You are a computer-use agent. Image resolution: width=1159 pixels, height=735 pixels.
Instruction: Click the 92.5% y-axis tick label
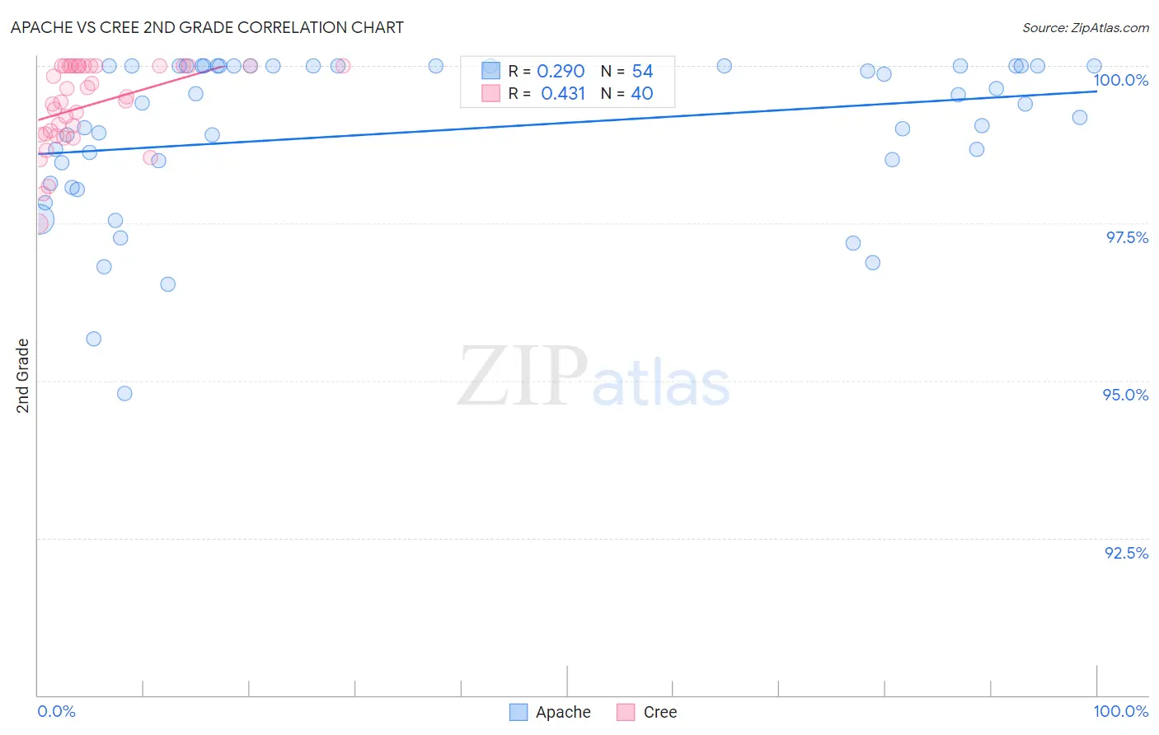click(x=1127, y=553)
